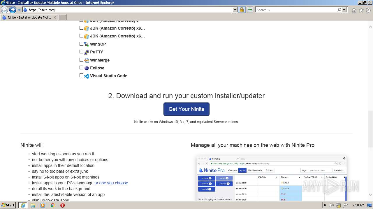373x209 pixels.
Task: Go to Home page icon
Action: (354, 10)
